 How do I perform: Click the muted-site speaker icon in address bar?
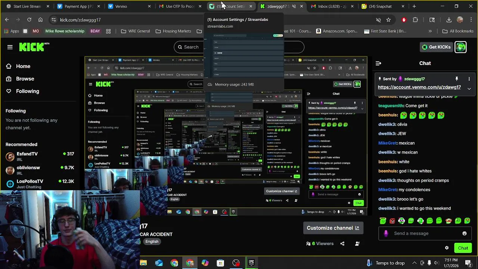pyautogui.click(x=378, y=20)
